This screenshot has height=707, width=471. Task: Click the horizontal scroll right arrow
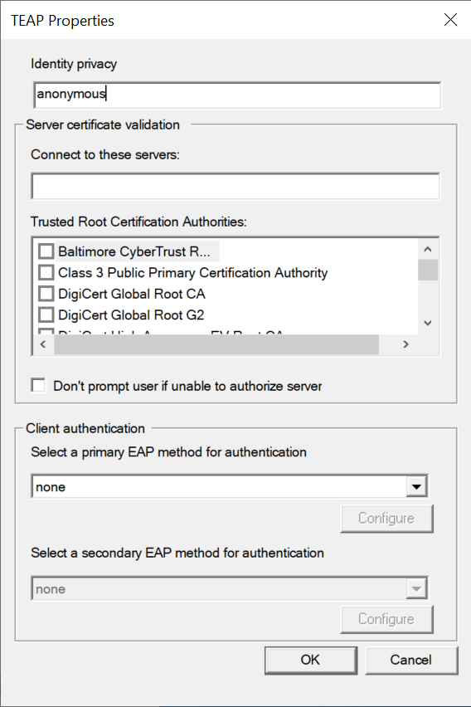click(x=405, y=344)
